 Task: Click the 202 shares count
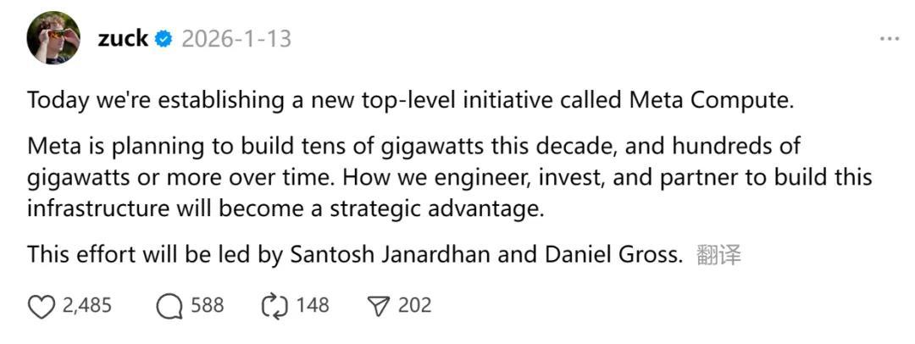coord(415,306)
